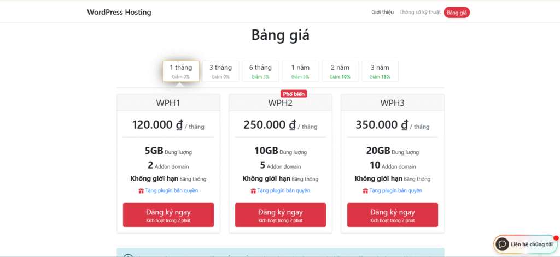Click the Bảng giá navigation pill

click(457, 13)
